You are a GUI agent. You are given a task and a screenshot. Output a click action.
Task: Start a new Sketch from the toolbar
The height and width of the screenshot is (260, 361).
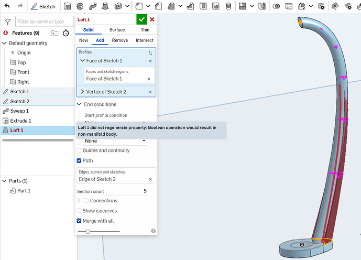click(43, 6)
